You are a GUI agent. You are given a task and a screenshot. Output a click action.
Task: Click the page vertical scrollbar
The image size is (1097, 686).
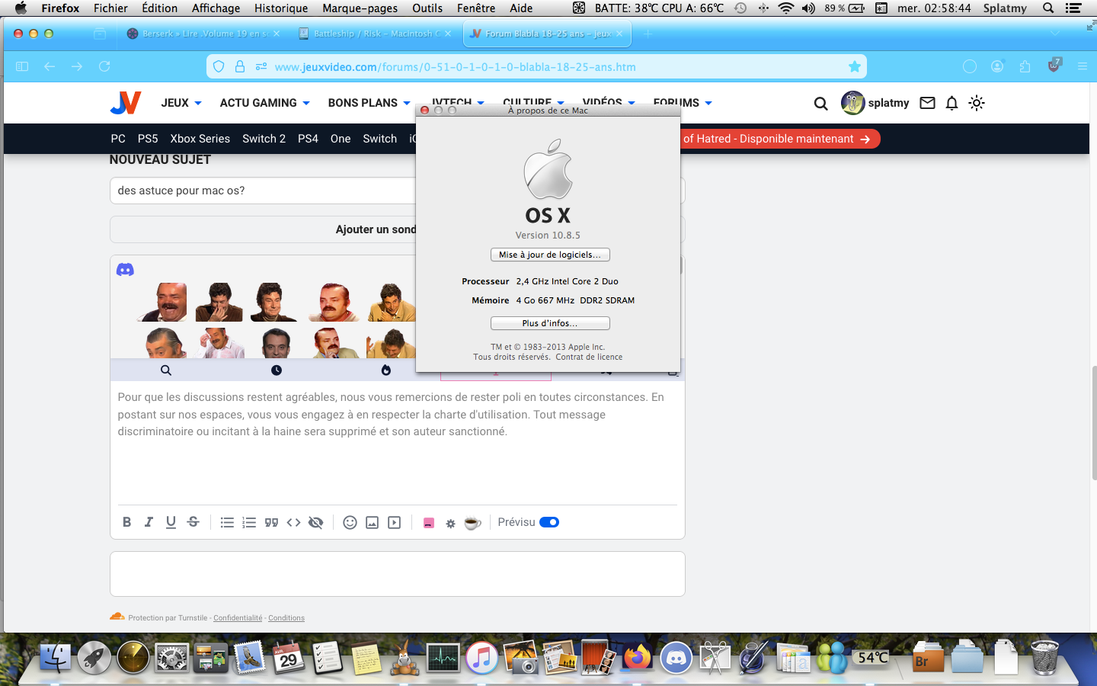[1094, 422]
